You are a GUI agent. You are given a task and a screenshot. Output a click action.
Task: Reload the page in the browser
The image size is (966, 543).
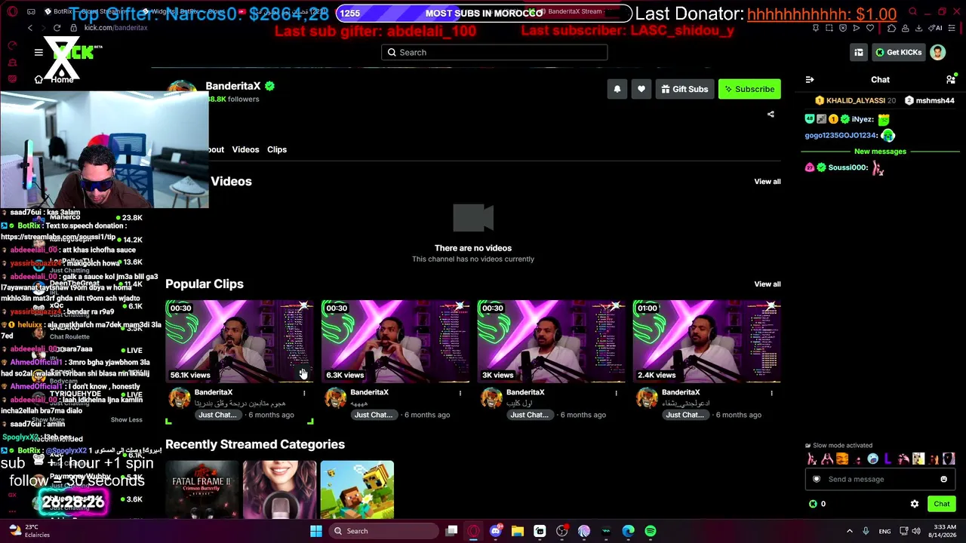click(57, 28)
